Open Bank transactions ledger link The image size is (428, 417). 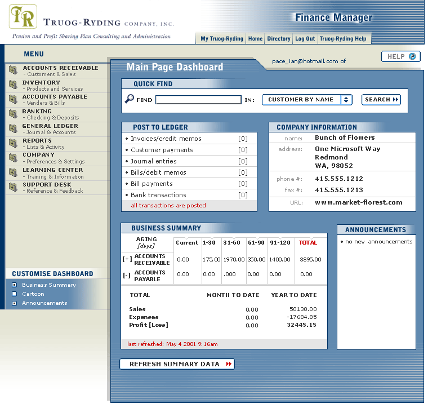pyautogui.click(x=158, y=195)
